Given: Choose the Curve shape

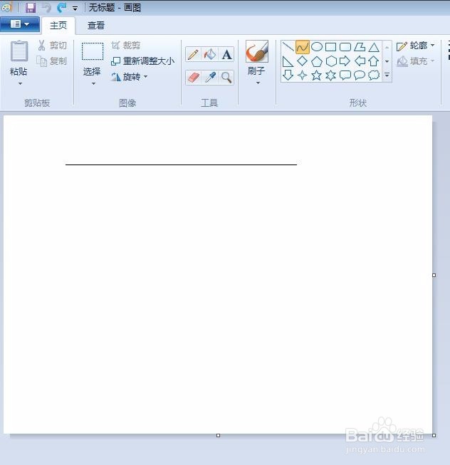Looking at the screenshot, I should pos(303,47).
